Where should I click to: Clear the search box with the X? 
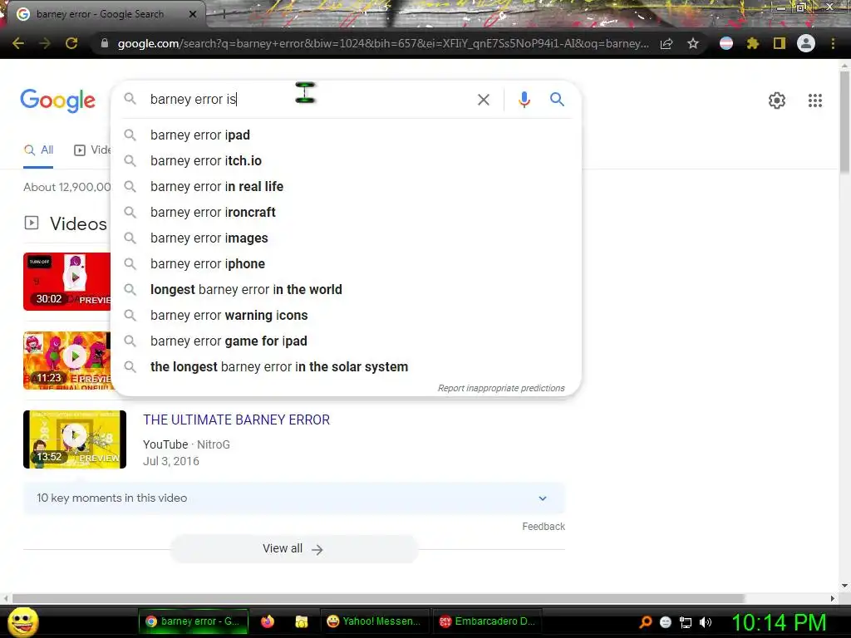click(483, 100)
